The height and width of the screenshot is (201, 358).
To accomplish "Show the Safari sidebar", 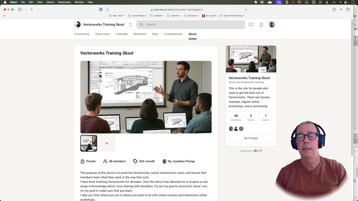I will click(20, 9).
